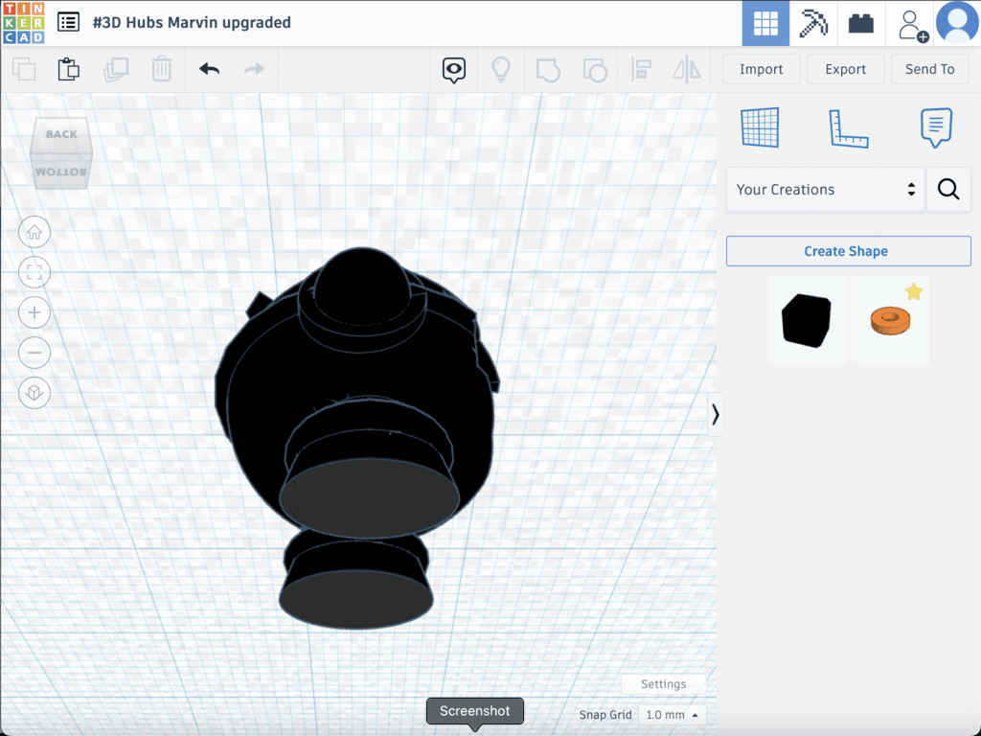This screenshot has width=981, height=736.
Task: Open the Bricks mode icon
Action: [861, 23]
